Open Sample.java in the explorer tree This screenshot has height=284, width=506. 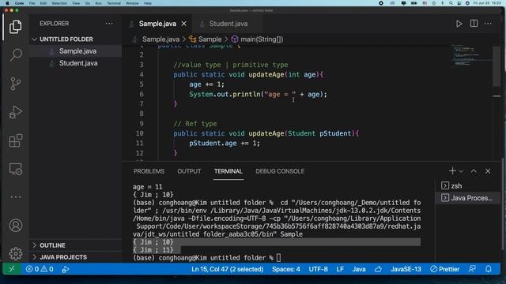[x=77, y=51]
